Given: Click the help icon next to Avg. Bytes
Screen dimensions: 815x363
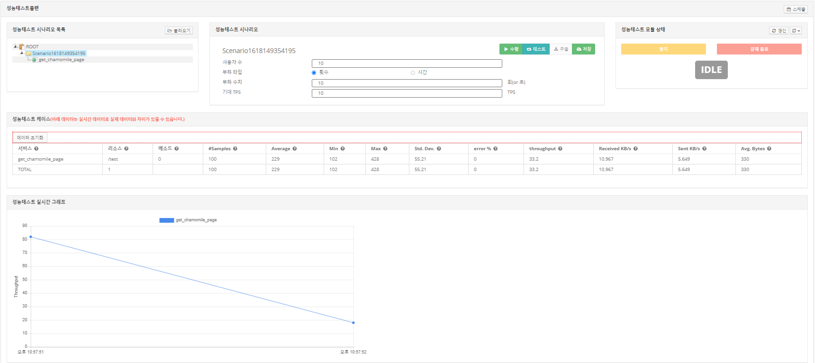Looking at the screenshot, I should click(x=769, y=149).
